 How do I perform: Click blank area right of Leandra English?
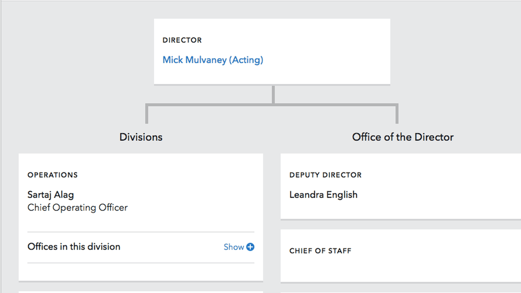(434, 195)
